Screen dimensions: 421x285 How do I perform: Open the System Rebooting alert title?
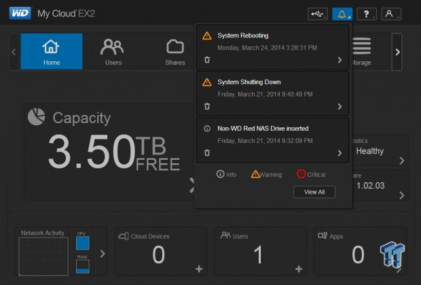(242, 35)
